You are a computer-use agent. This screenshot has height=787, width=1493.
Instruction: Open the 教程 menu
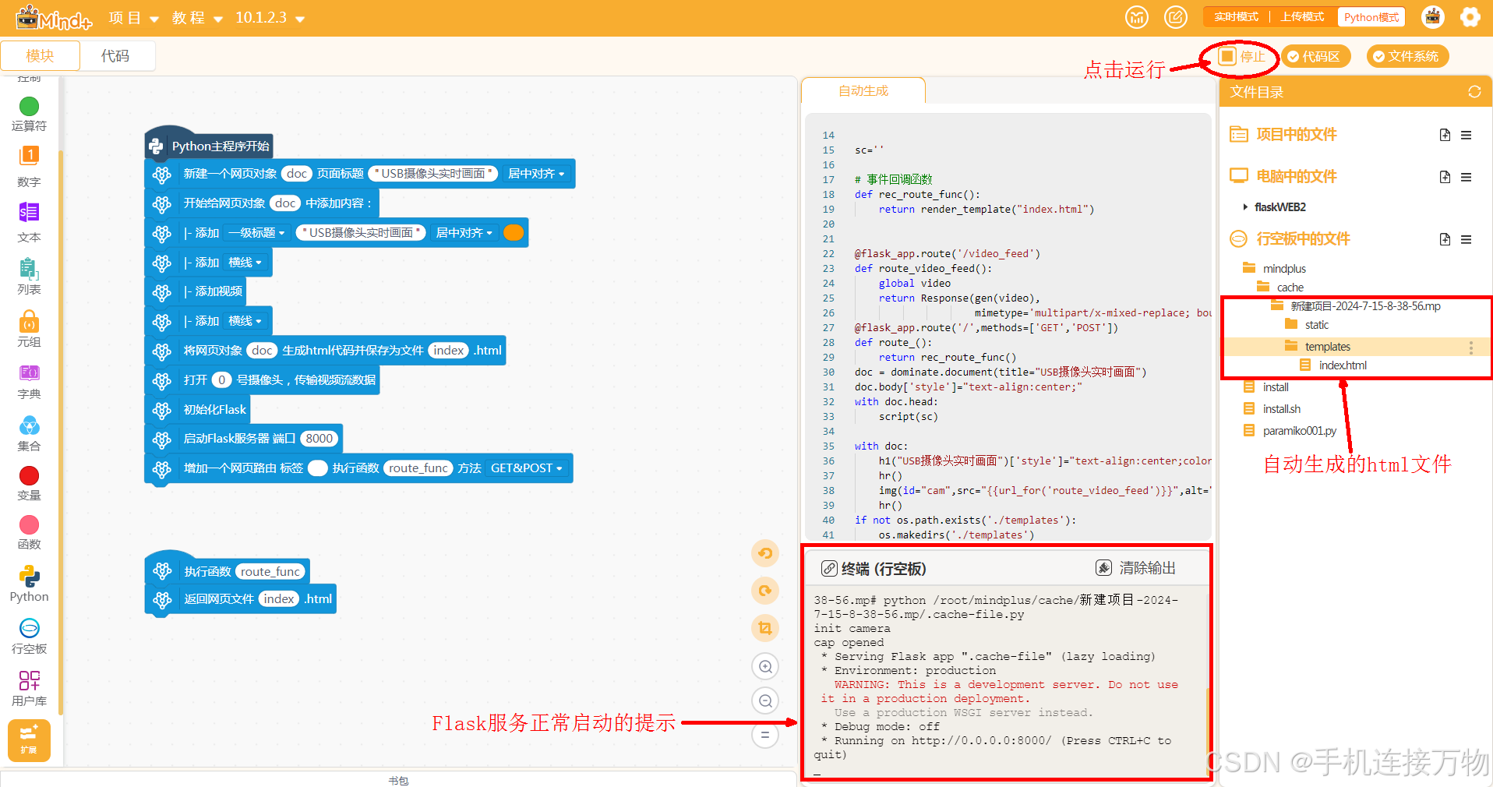[x=197, y=18]
